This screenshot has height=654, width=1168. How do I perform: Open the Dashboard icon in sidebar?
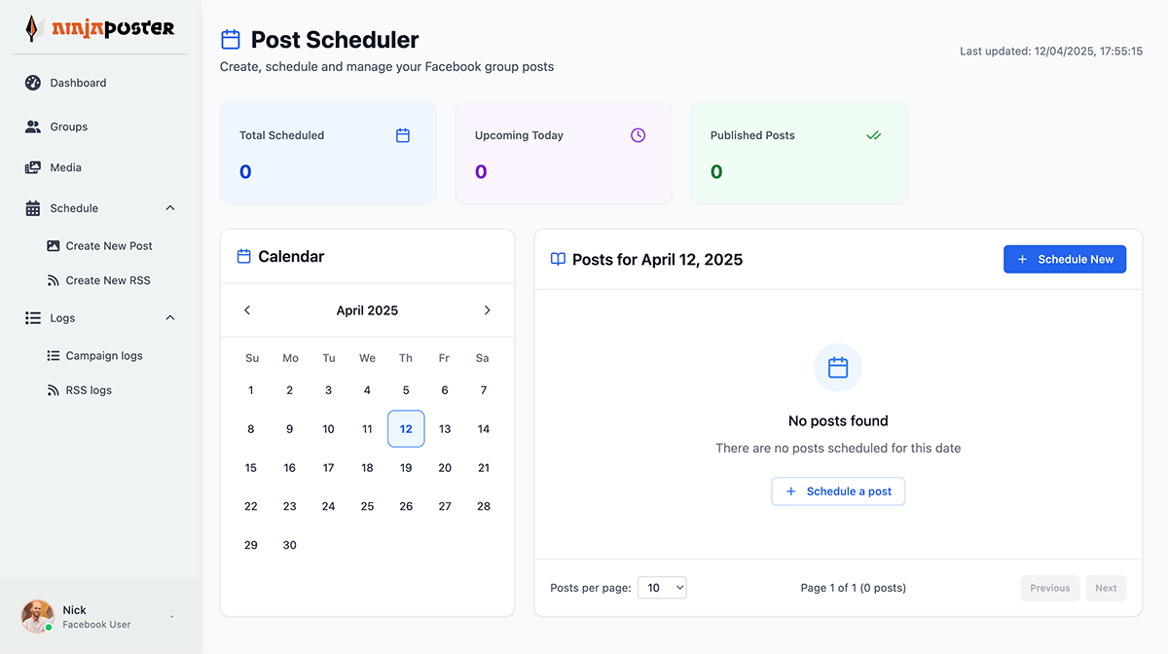coord(33,83)
